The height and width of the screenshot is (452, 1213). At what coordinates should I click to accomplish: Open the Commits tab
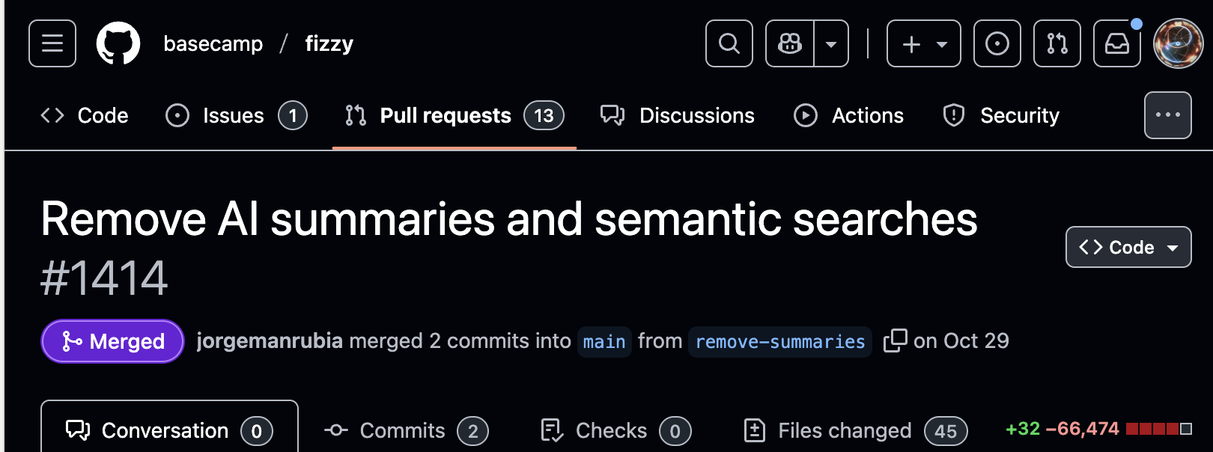coord(406,430)
